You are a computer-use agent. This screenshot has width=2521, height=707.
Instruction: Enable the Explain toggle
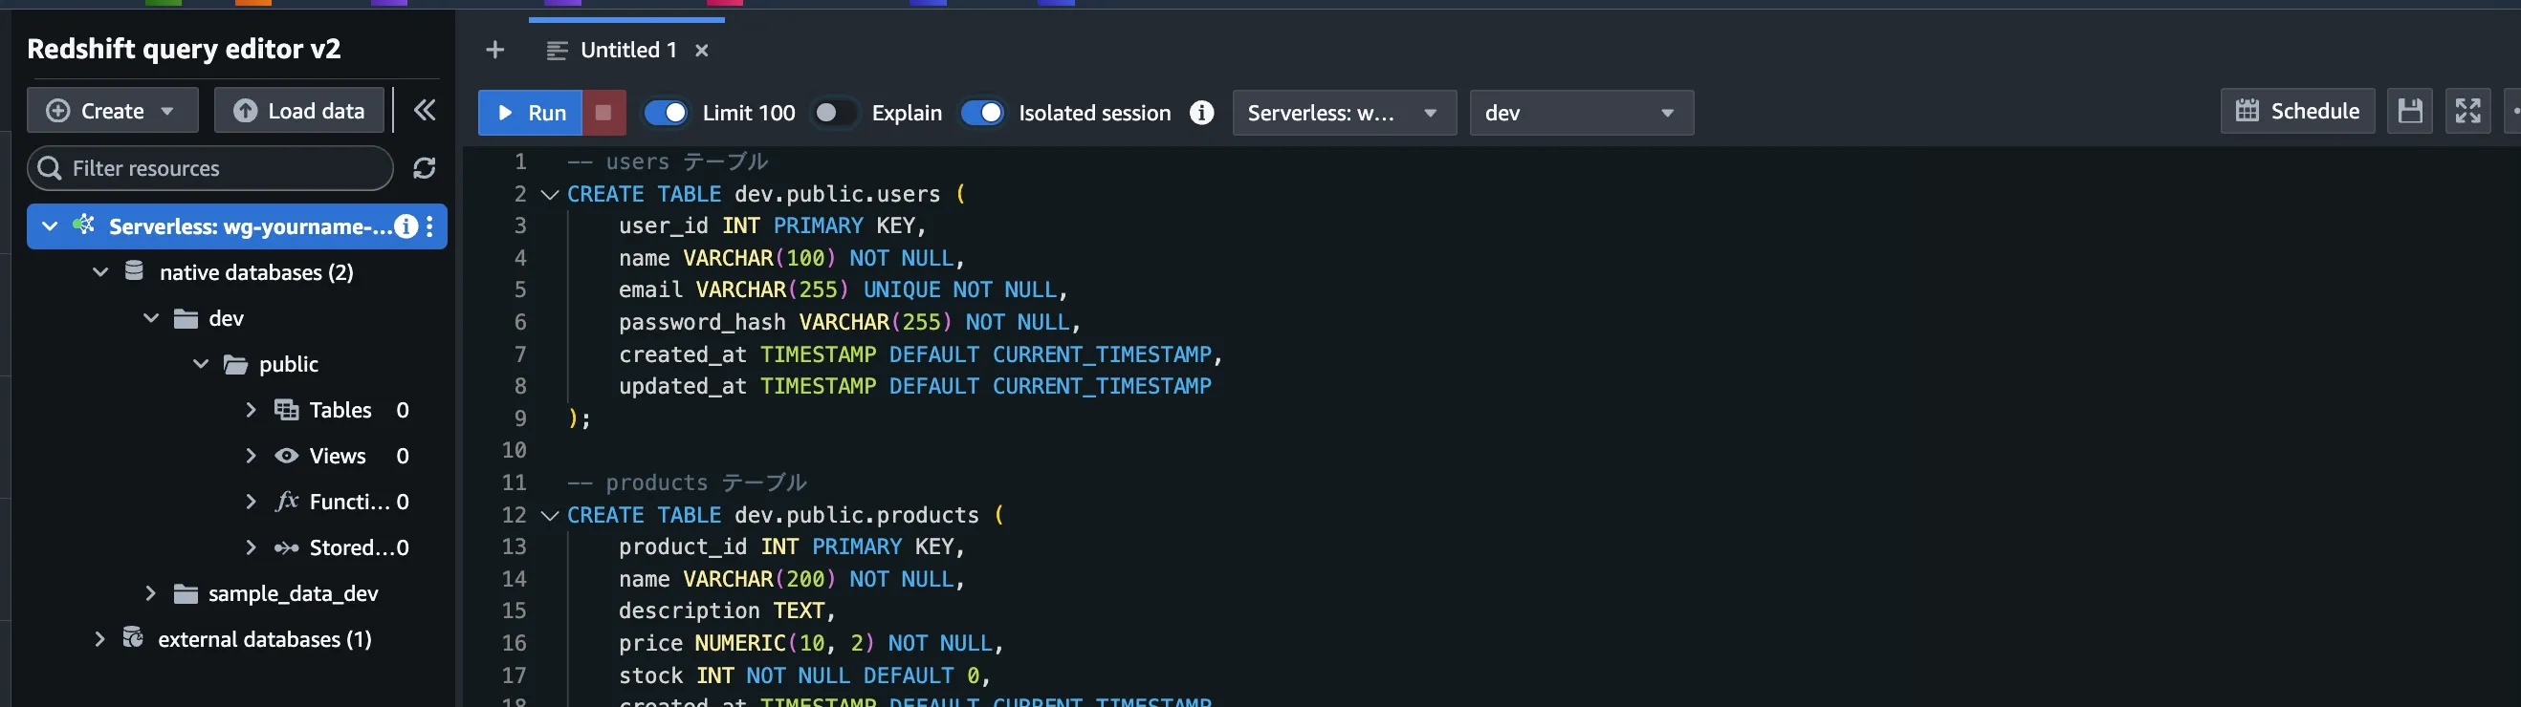(834, 113)
